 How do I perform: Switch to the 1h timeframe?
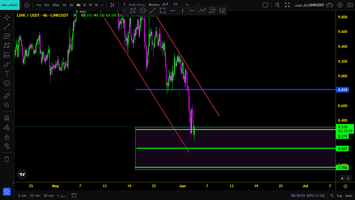click(64, 5)
